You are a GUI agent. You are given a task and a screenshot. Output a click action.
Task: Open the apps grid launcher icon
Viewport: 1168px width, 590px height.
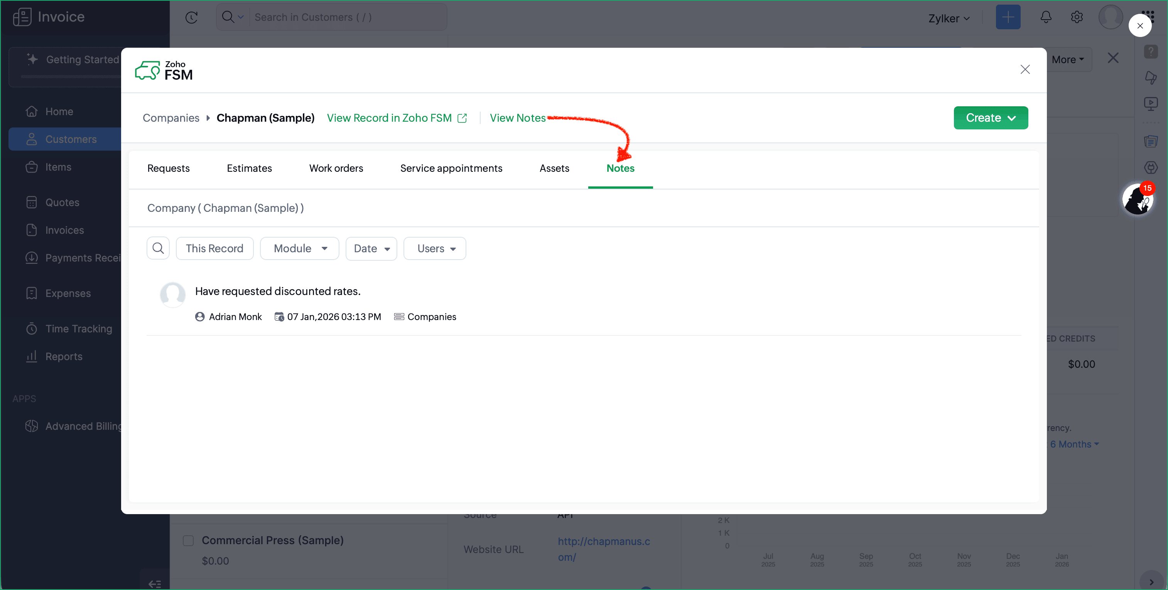(x=1153, y=13)
